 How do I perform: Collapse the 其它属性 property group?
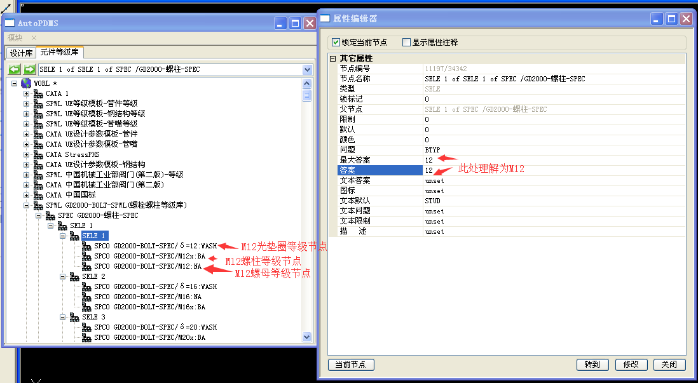tap(332, 58)
